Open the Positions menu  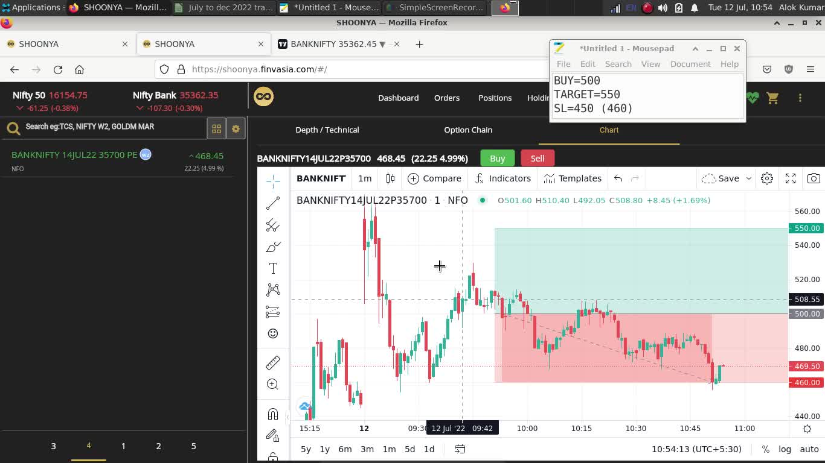(495, 98)
